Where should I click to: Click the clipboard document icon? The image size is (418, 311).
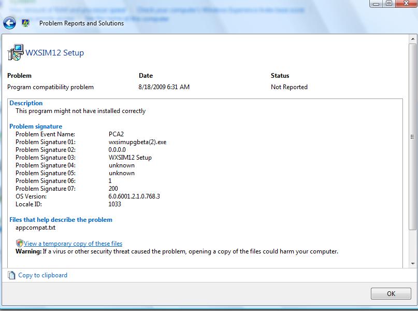tap(11, 275)
